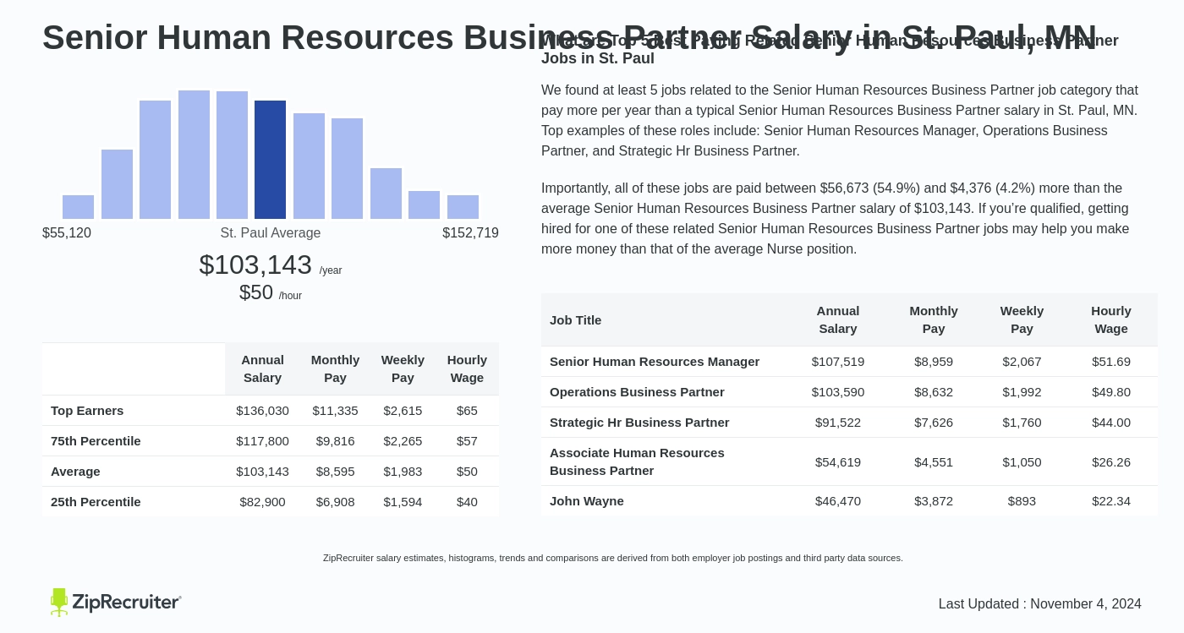This screenshot has height=633, width=1184.
Task: Click Strategic Hr Business Partner salary $91,522
Action: pyautogui.click(x=838, y=423)
